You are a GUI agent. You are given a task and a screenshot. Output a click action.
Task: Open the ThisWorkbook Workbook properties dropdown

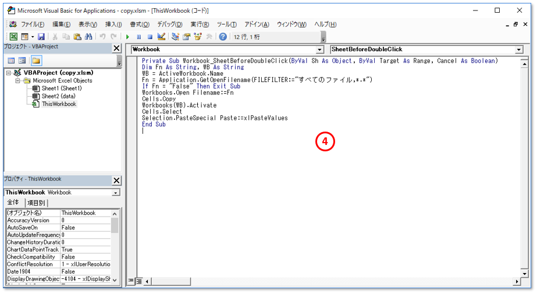tap(116, 193)
